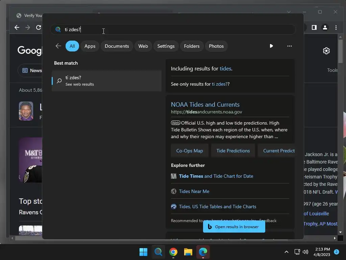Open the clock showing 2:13 PM
The width and height of the screenshot is (346, 260).
coord(322,252)
